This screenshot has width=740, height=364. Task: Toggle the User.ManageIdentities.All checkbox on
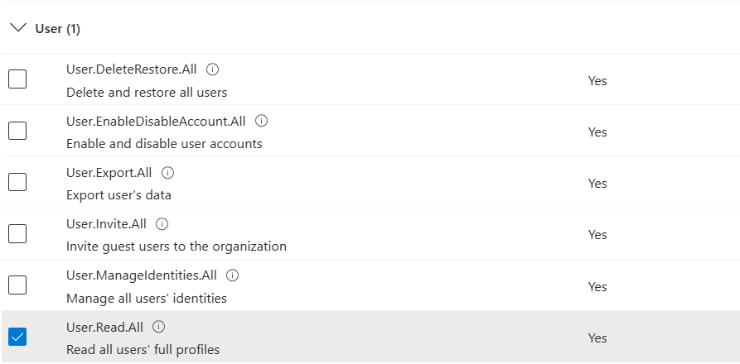tap(17, 285)
